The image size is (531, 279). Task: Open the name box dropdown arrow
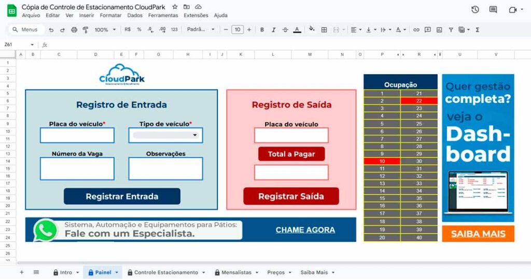point(32,45)
